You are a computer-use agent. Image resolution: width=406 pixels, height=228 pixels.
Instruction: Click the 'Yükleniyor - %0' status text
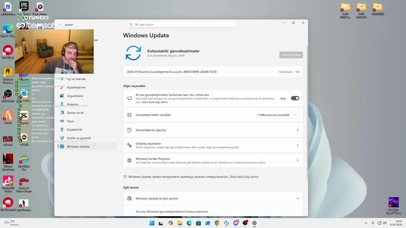[x=289, y=72]
